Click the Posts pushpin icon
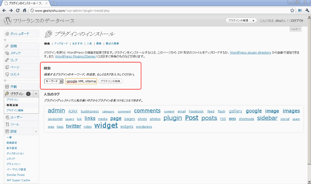 7,46
